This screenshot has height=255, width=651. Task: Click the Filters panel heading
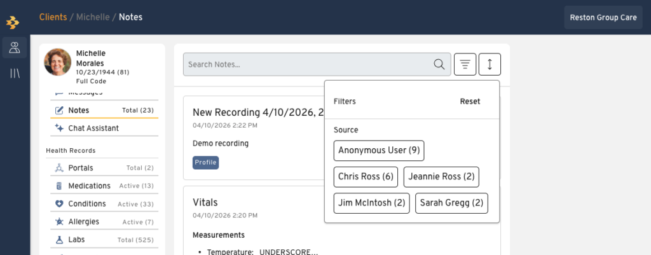tap(345, 102)
